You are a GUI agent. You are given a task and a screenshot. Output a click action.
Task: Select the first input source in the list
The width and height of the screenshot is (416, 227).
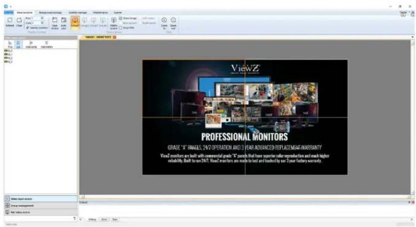[8, 50]
